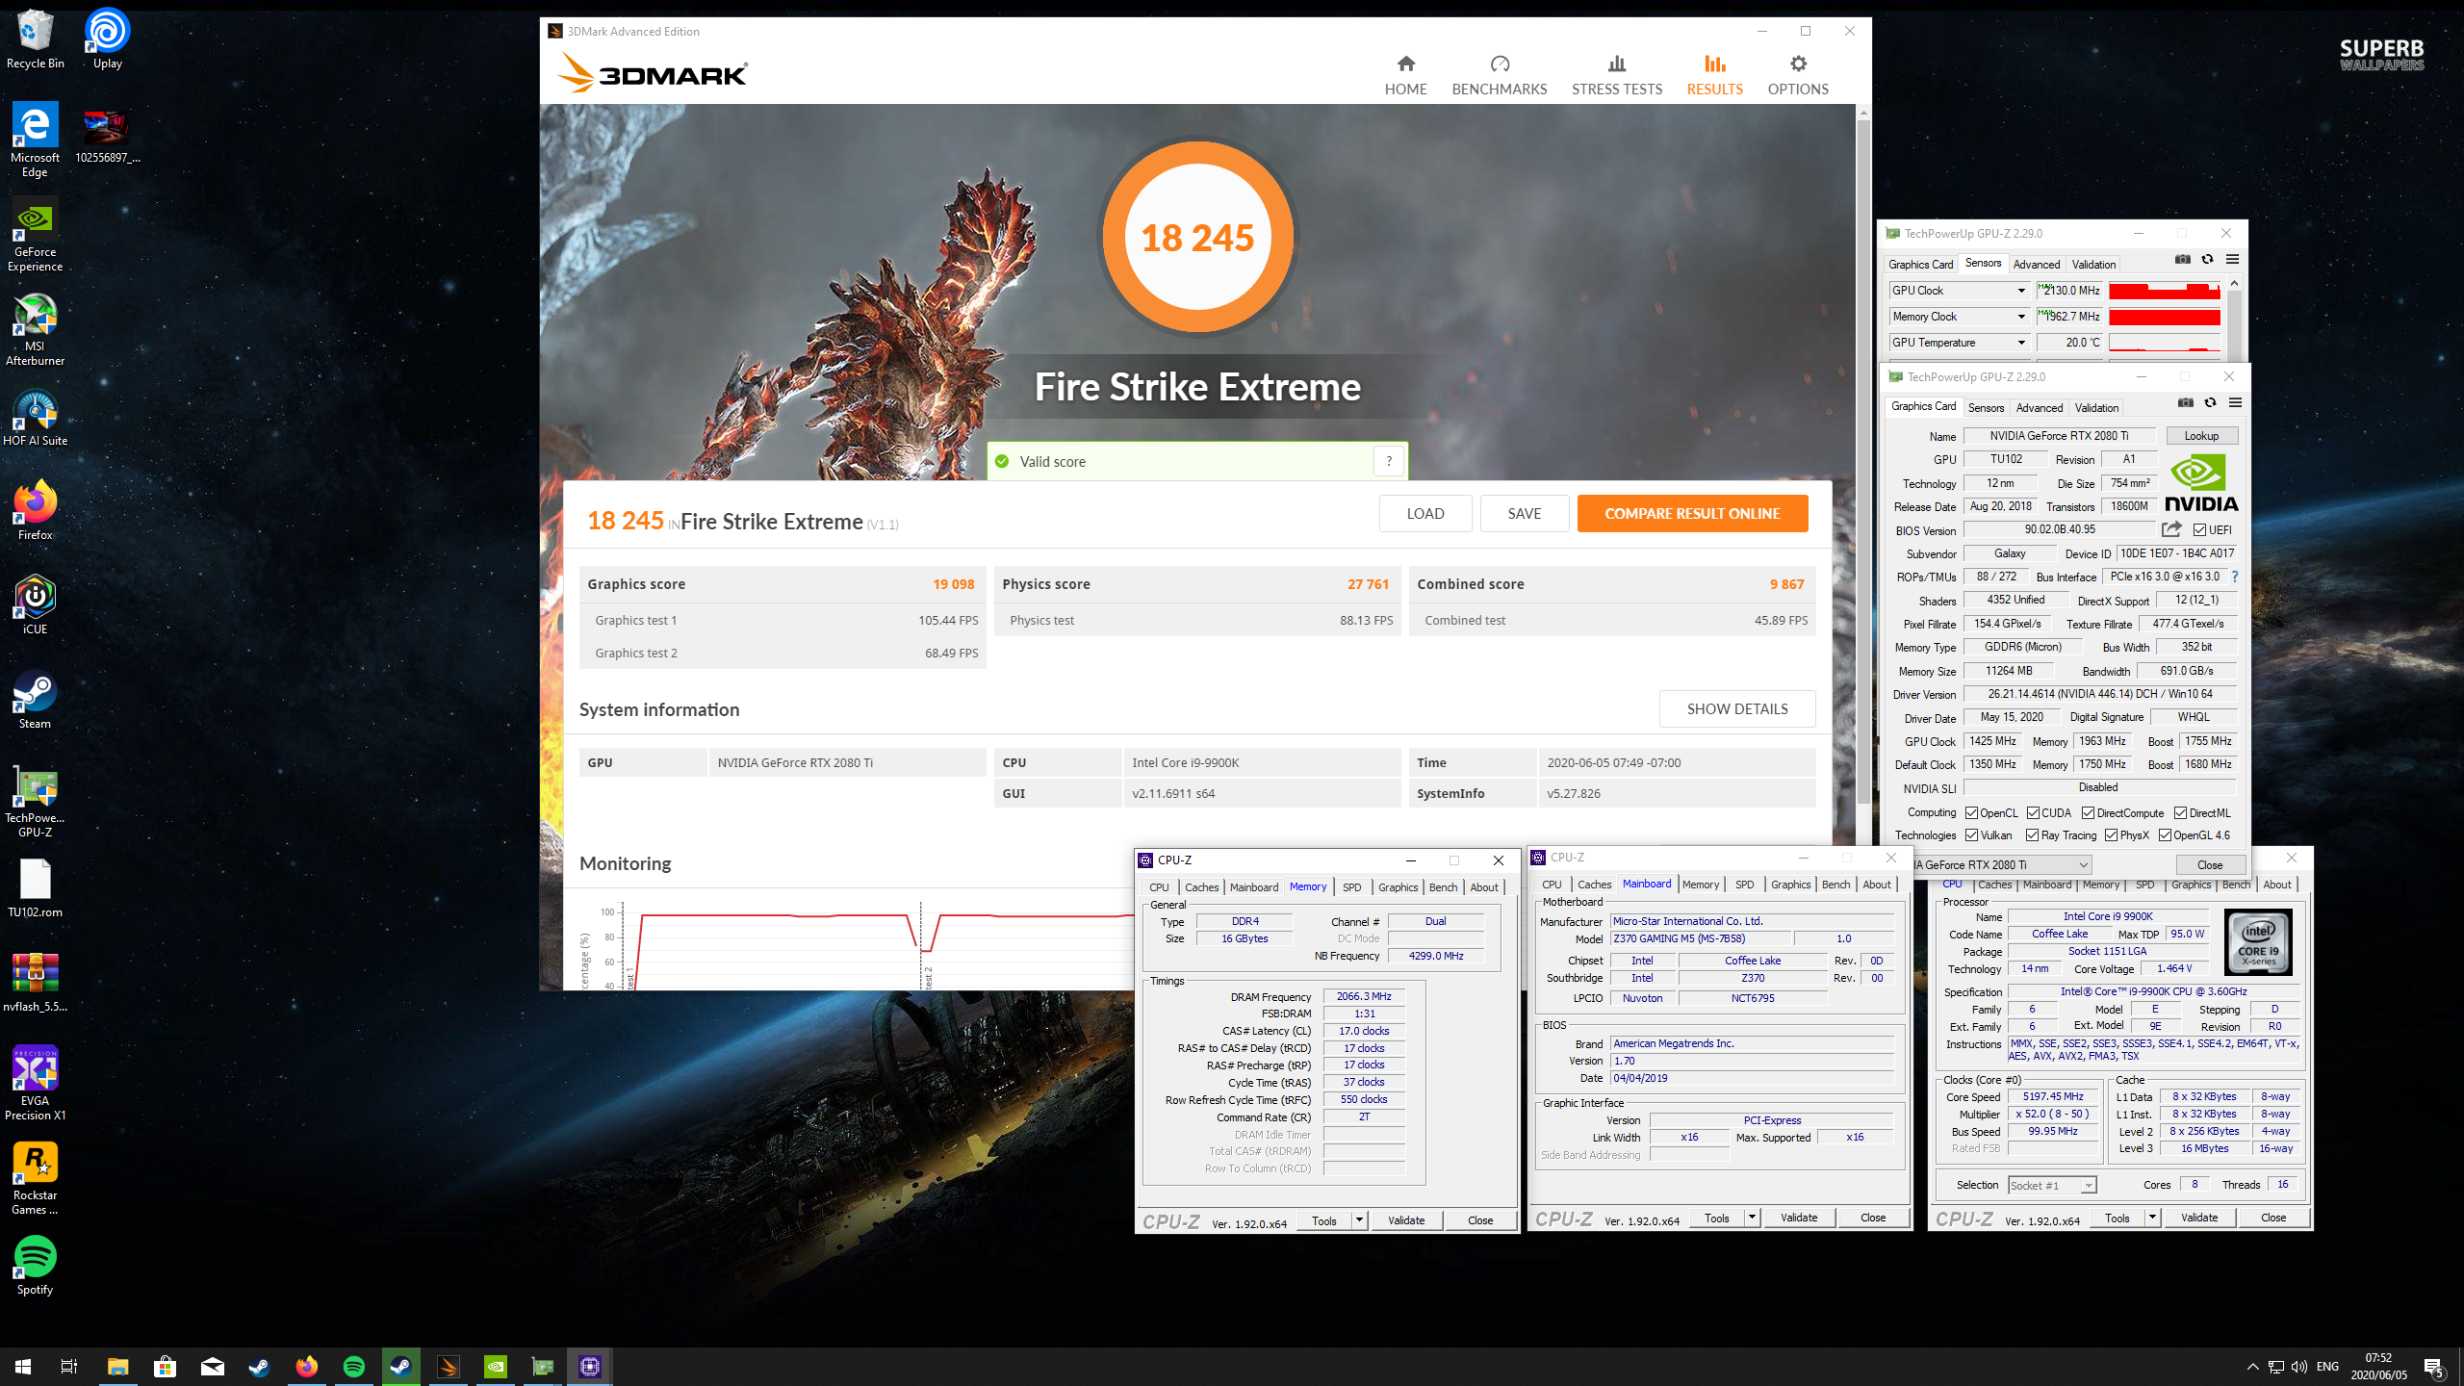Show hidden system tray icons chevron
Viewport: 2464px width, 1386px height.
[2253, 1367]
